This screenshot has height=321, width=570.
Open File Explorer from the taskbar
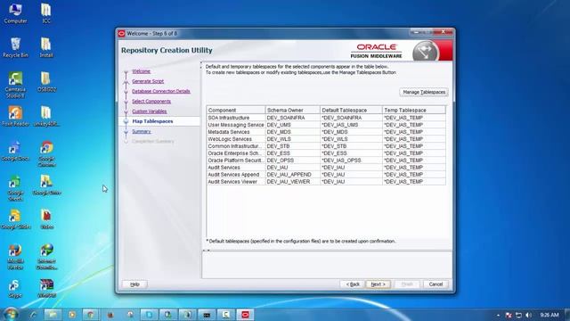point(53,315)
